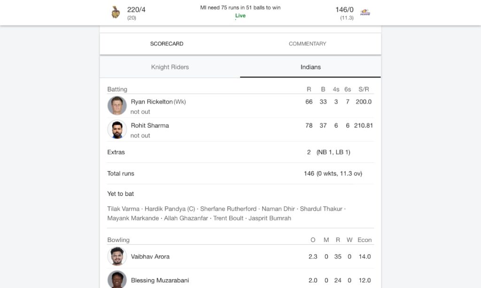Switch to the Knight Riders innings tab

click(x=170, y=67)
